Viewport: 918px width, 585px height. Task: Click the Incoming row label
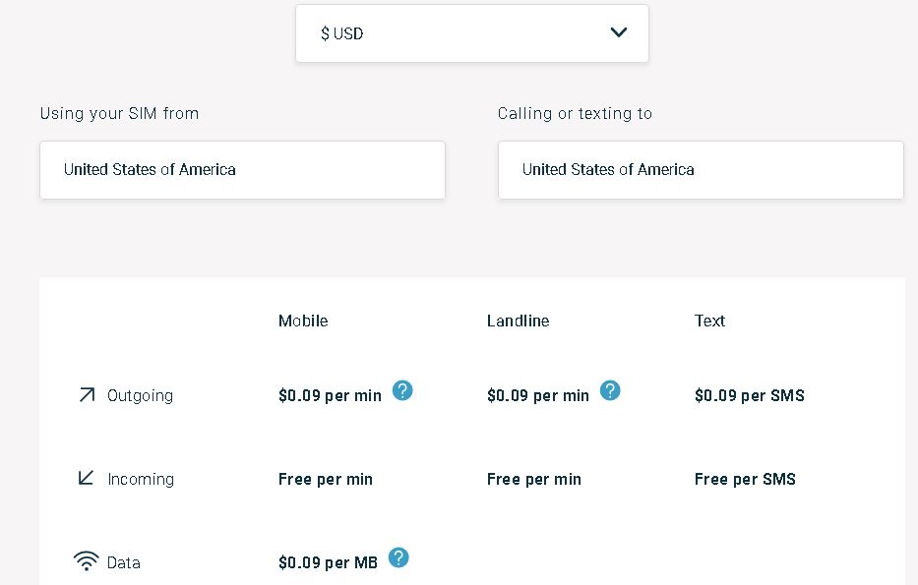[141, 479]
